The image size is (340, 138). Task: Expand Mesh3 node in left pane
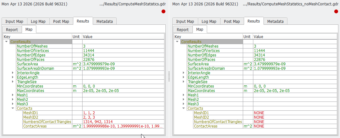click(x=13, y=104)
